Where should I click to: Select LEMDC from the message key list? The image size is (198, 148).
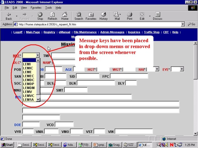coord(29,80)
